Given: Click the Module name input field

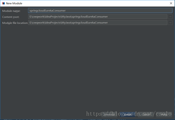Looking at the screenshot, I should pyautogui.click(x=100, y=11).
